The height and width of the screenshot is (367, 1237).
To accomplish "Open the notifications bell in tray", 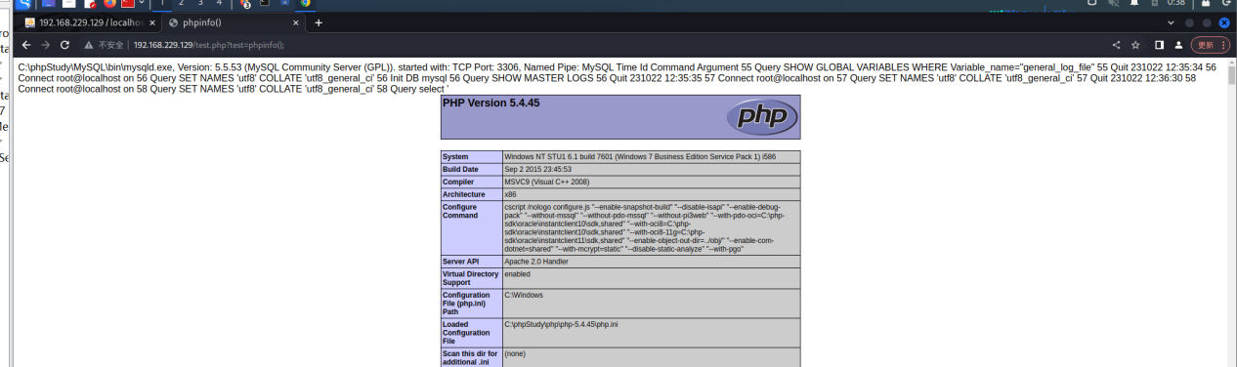I will tap(1133, 3).
